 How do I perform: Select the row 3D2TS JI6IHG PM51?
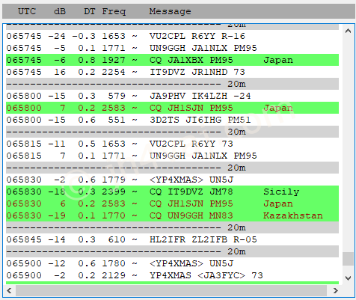[x=172, y=120]
